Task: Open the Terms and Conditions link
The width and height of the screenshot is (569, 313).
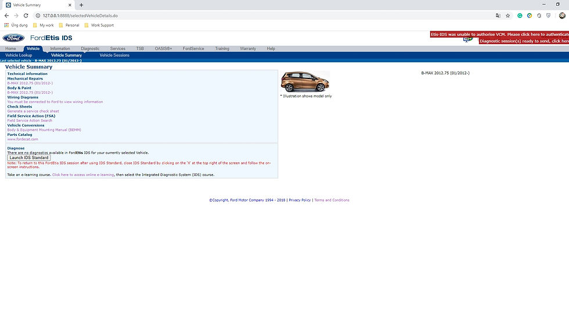Action: [332, 200]
